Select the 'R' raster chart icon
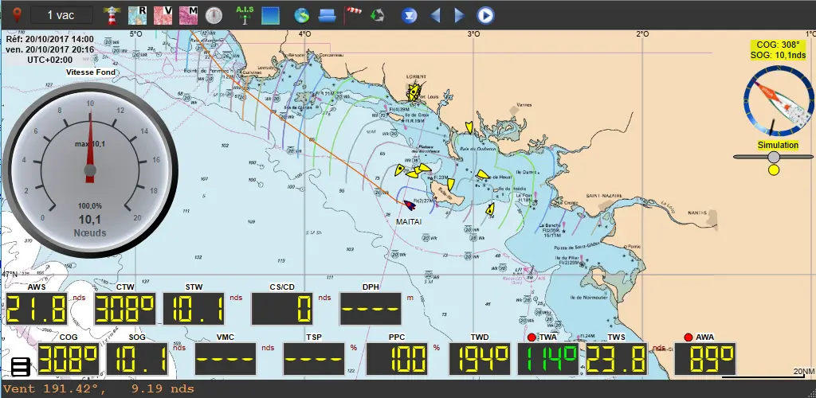This screenshot has height=398, width=816. 137,16
